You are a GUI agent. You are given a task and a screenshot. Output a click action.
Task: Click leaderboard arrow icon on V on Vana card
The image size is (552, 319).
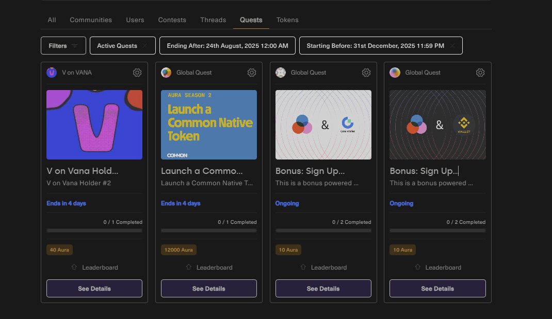click(x=74, y=267)
